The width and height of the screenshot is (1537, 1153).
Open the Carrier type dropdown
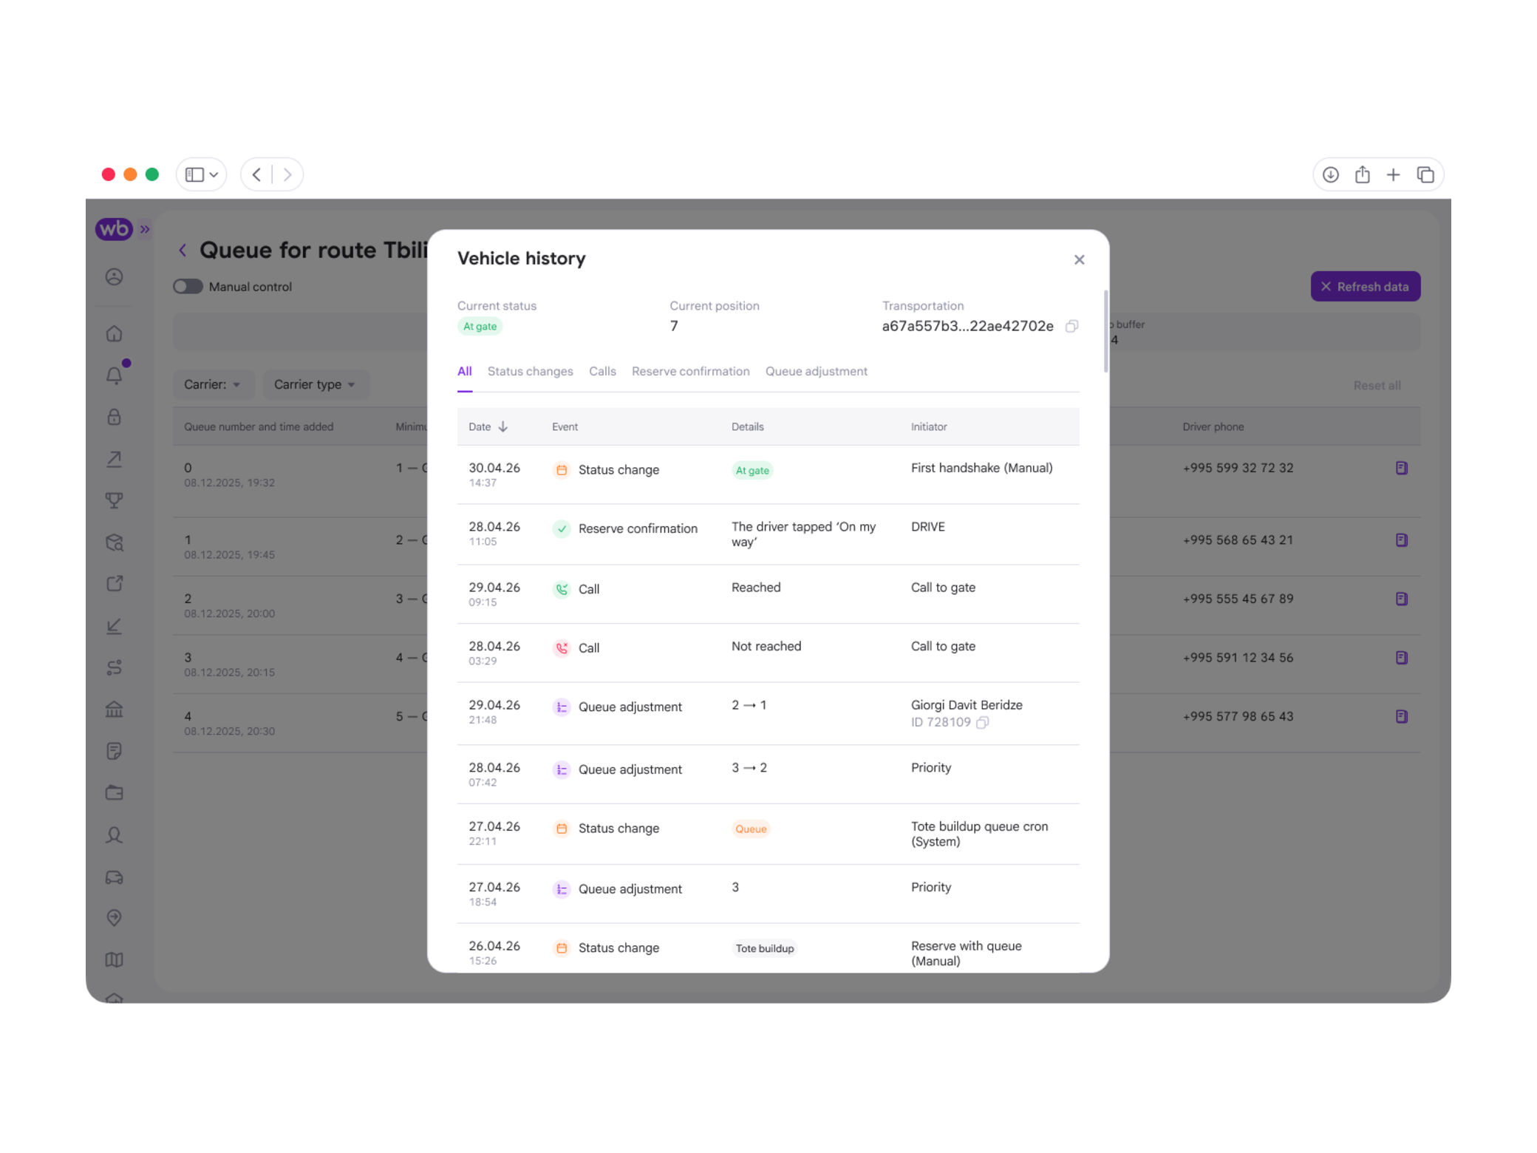pyautogui.click(x=315, y=384)
